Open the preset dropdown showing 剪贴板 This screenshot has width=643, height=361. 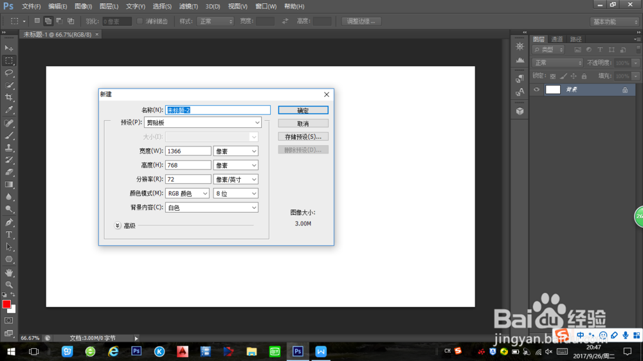pos(203,123)
